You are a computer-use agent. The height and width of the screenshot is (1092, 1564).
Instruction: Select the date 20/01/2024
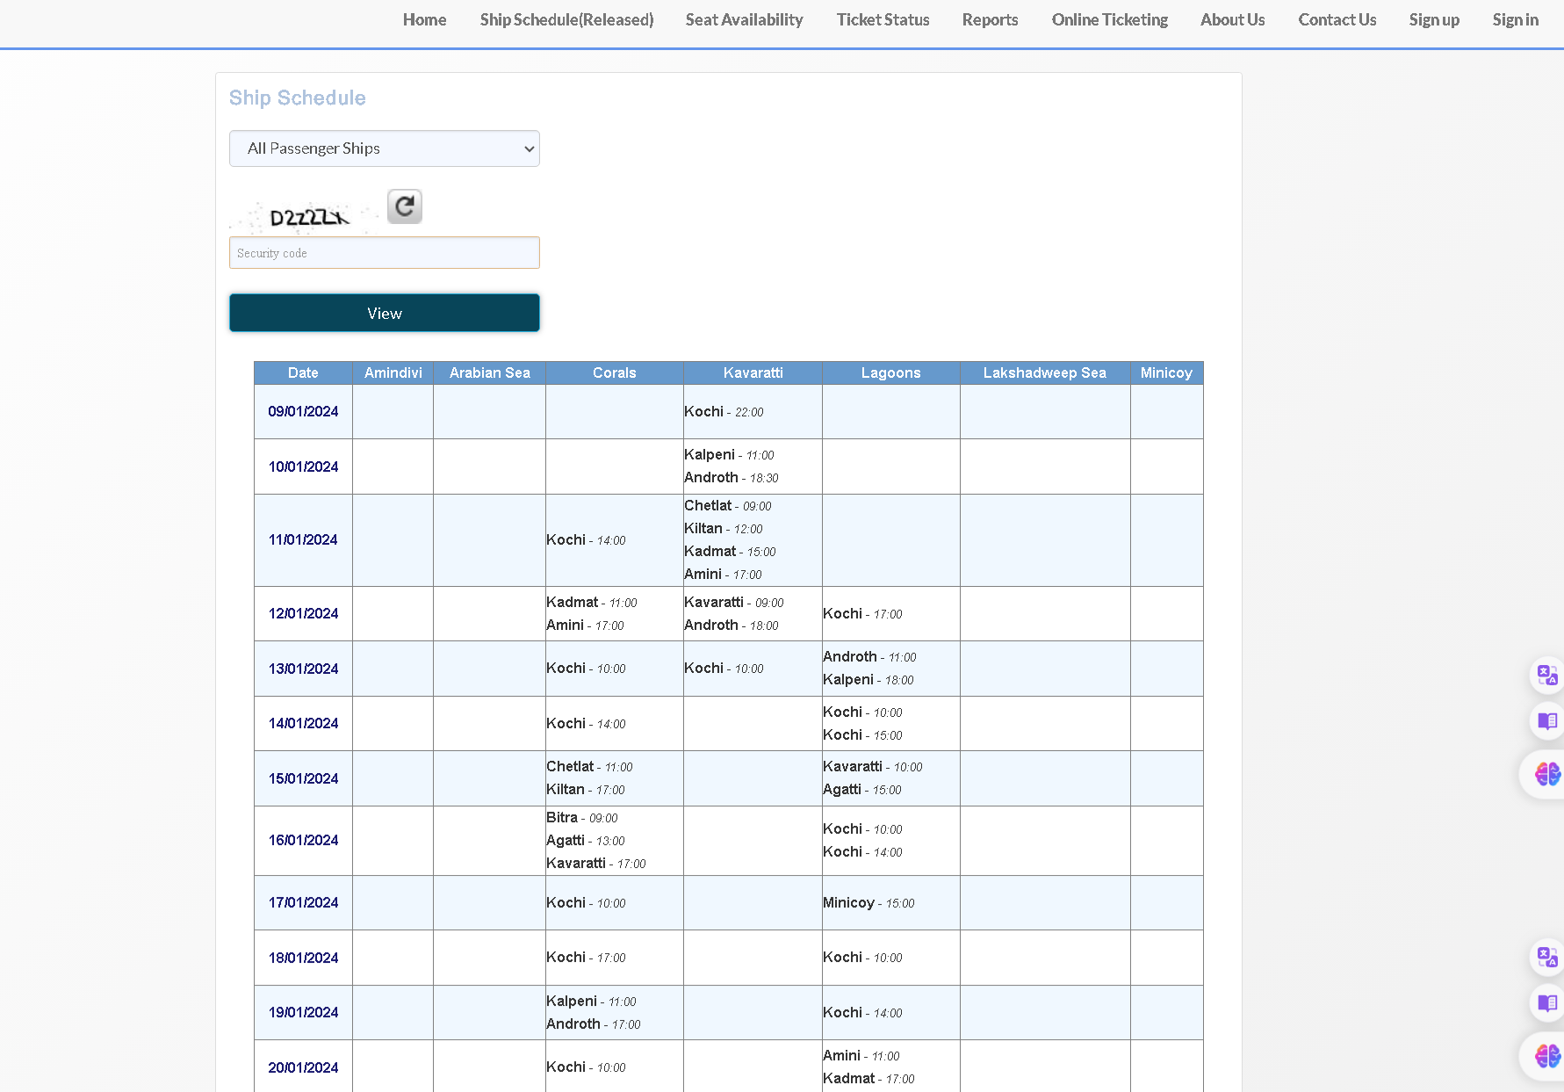pos(303,1067)
